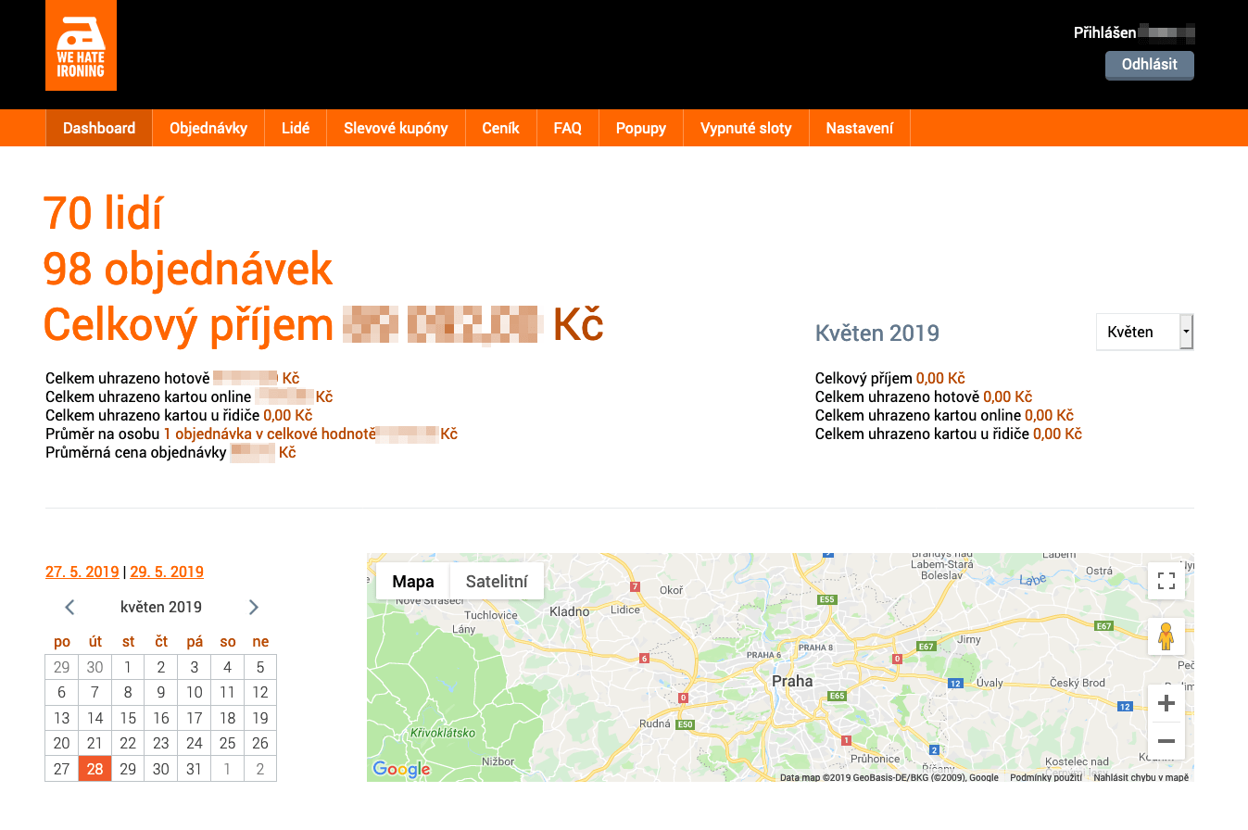Follow the 29. 5. 2019 date link
This screenshot has width=1248, height=830.
coord(167,572)
